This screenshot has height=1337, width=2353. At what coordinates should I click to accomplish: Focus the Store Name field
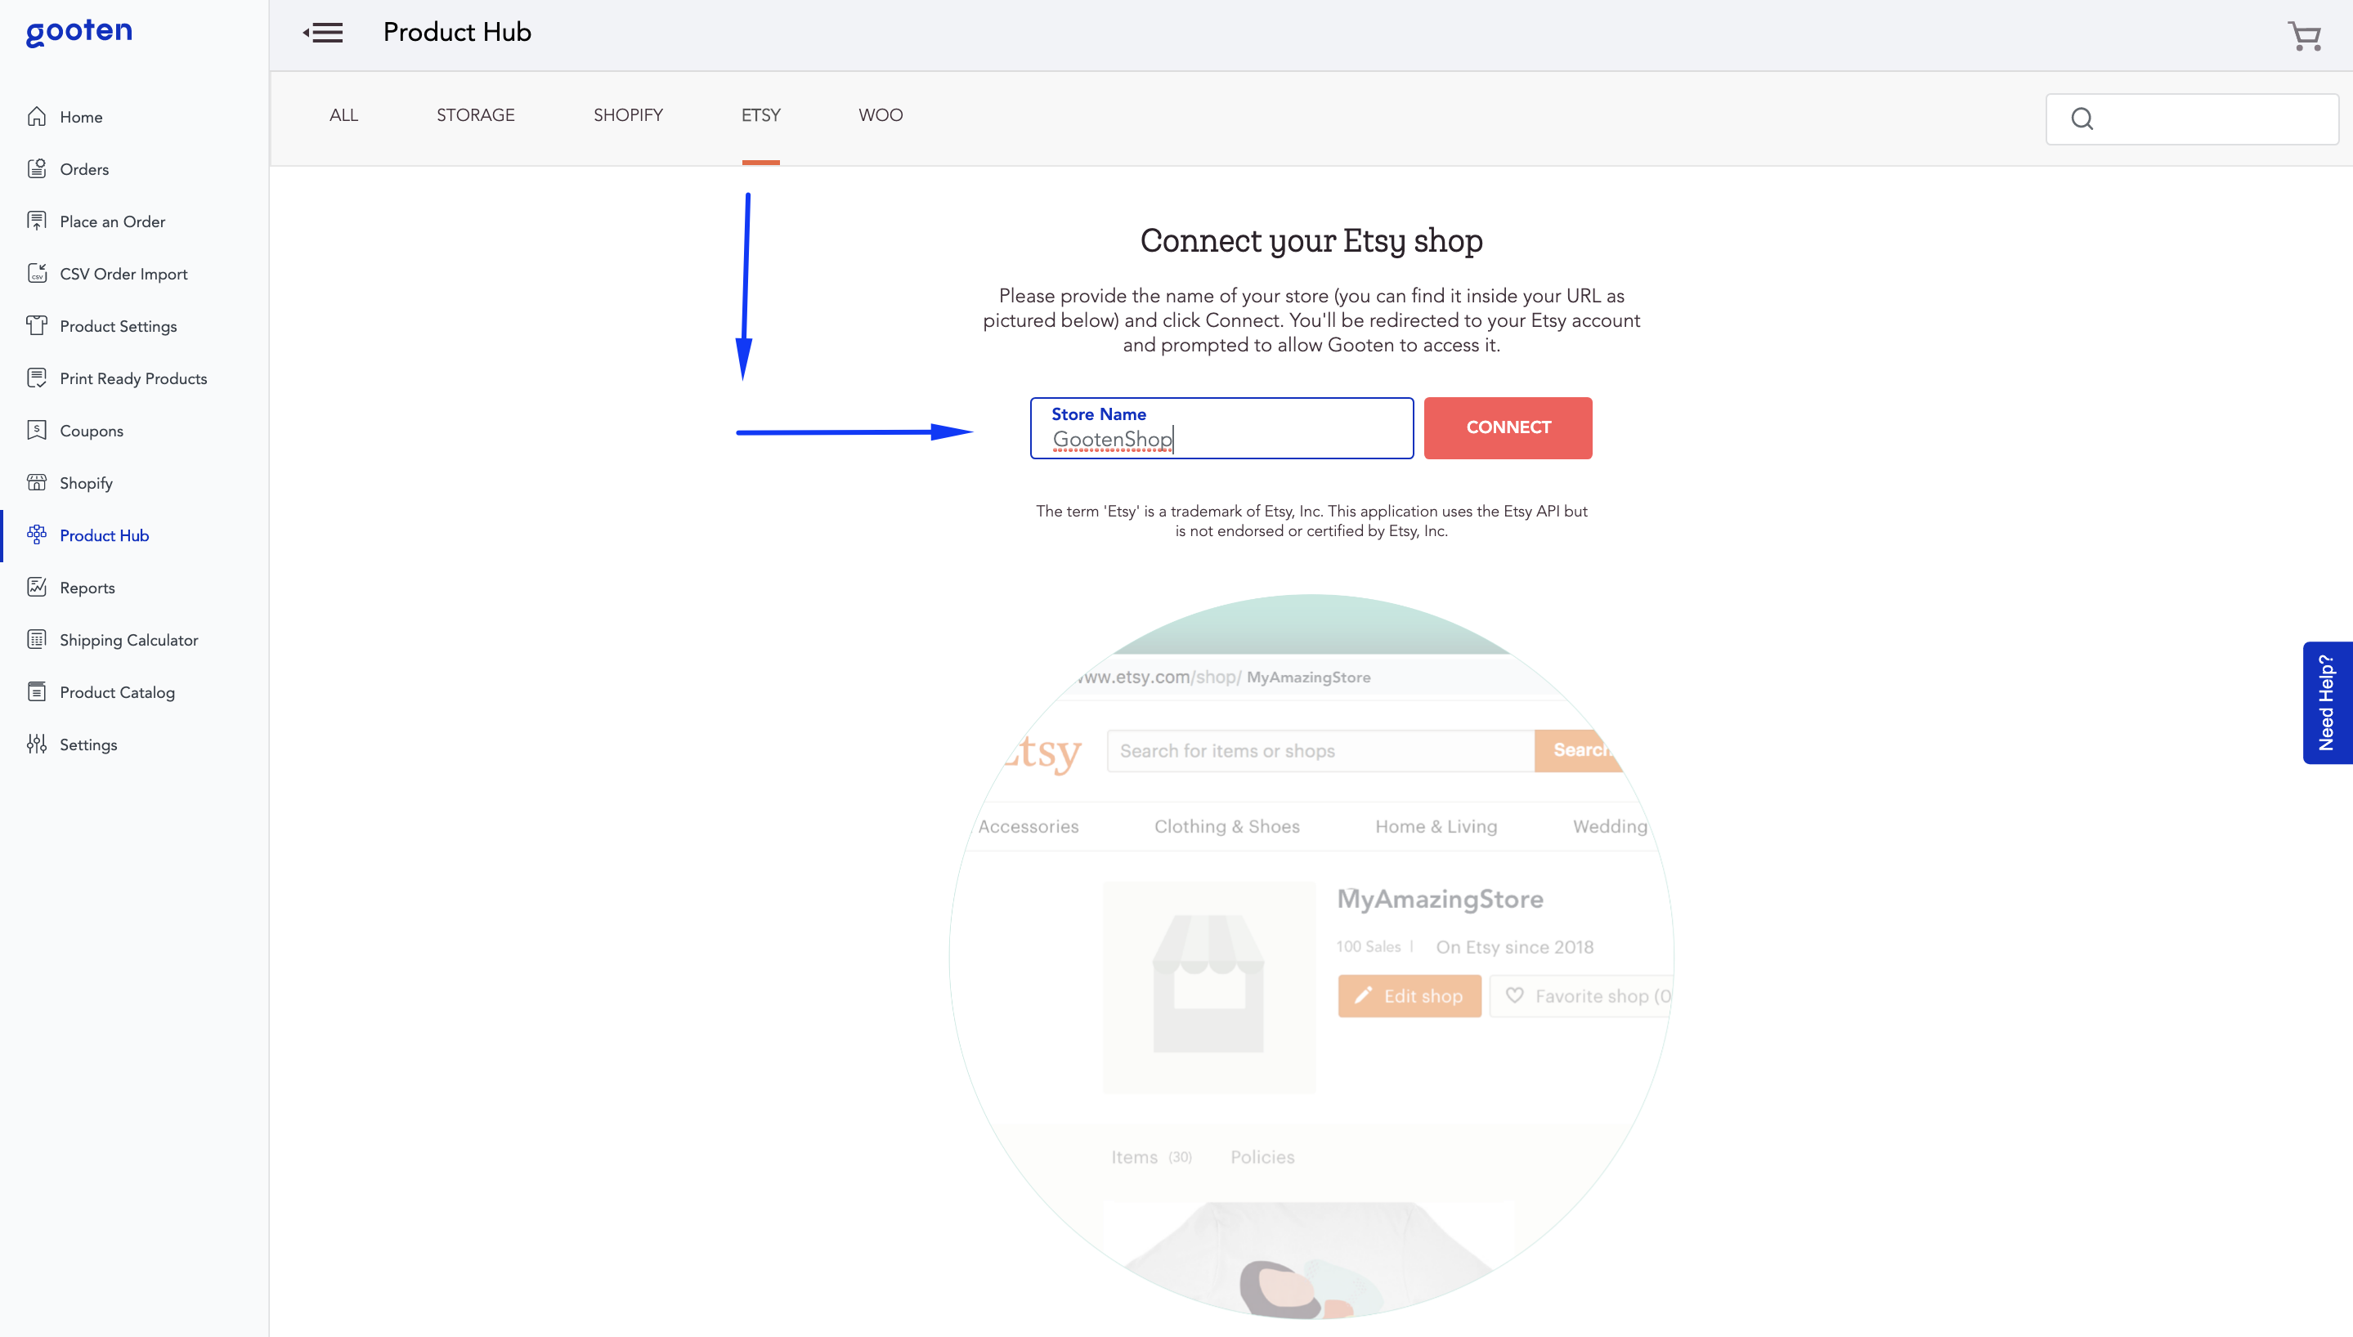(x=1221, y=428)
